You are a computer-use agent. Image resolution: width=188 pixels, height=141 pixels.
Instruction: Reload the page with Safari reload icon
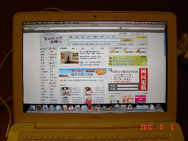point(118,28)
